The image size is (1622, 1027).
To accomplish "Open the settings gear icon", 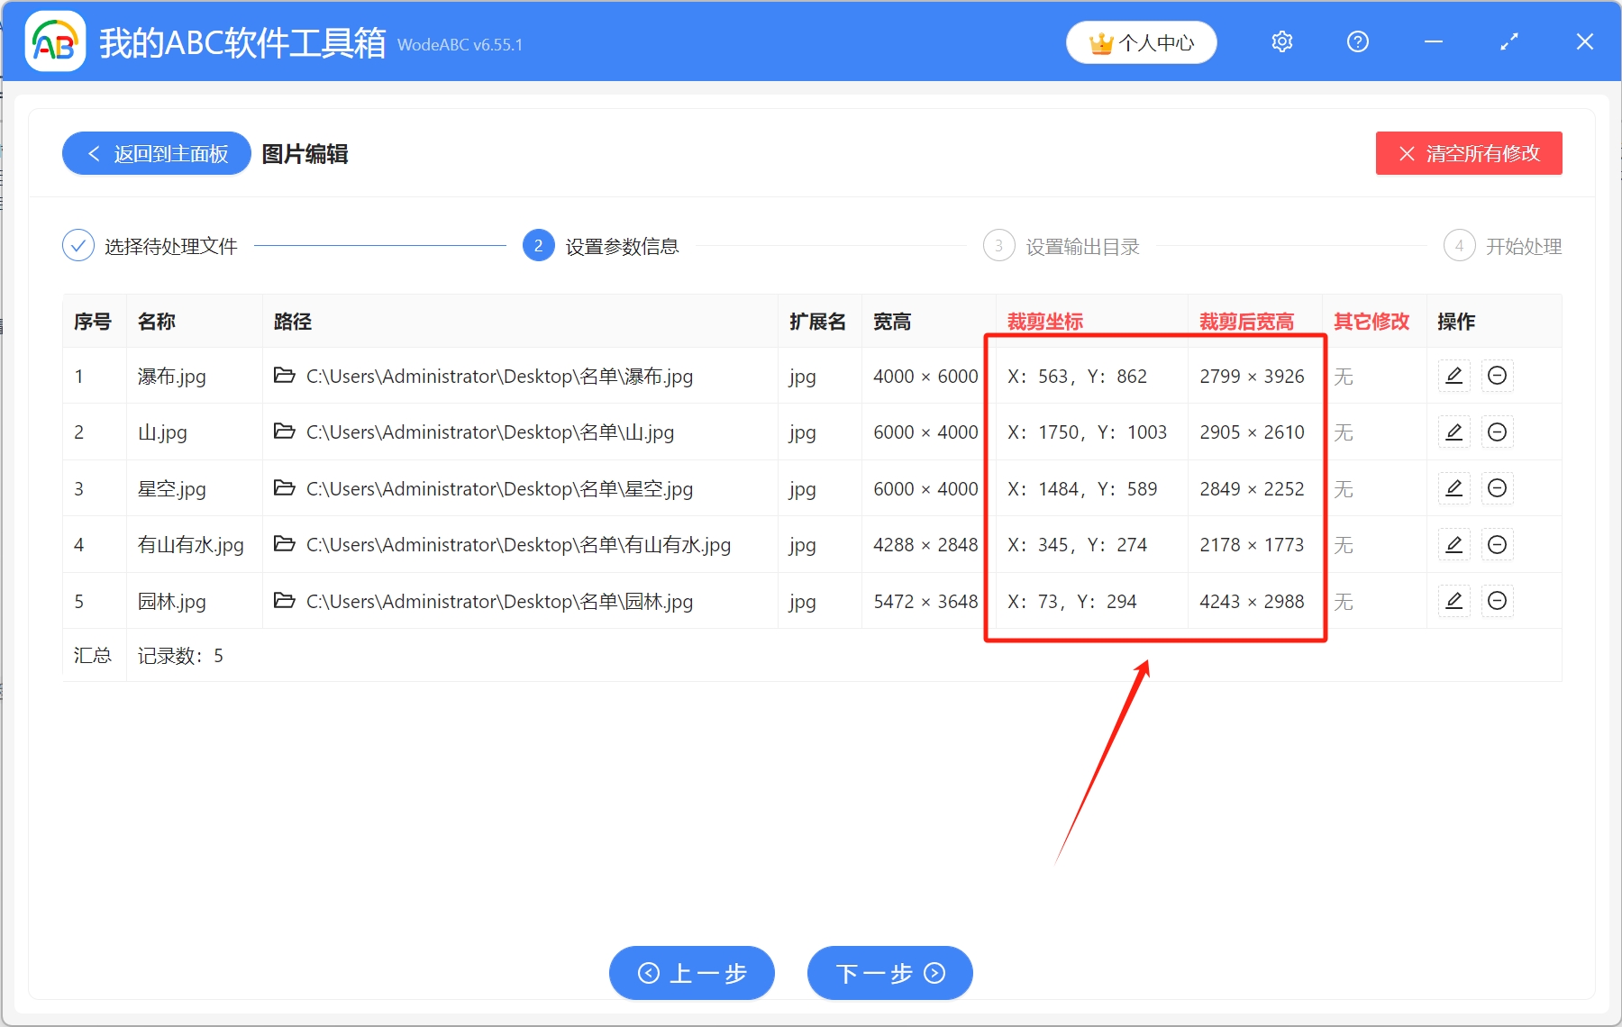I will coord(1282,41).
